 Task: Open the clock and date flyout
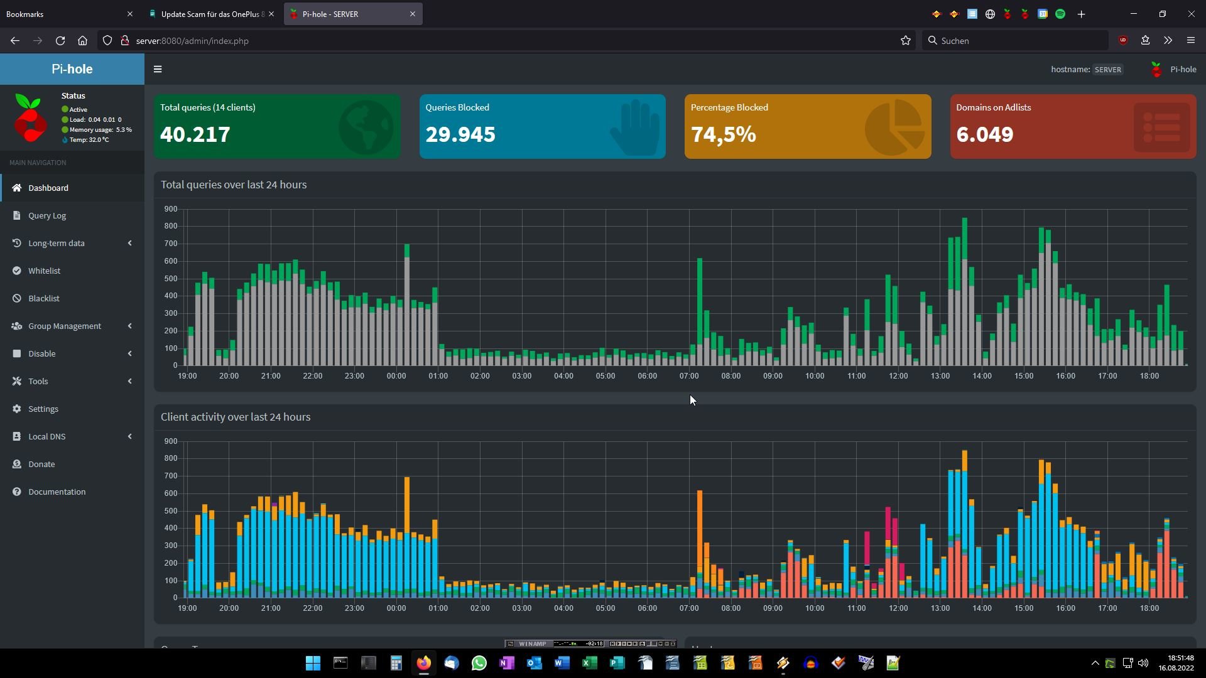pyautogui.click(x=1176, y=663)
